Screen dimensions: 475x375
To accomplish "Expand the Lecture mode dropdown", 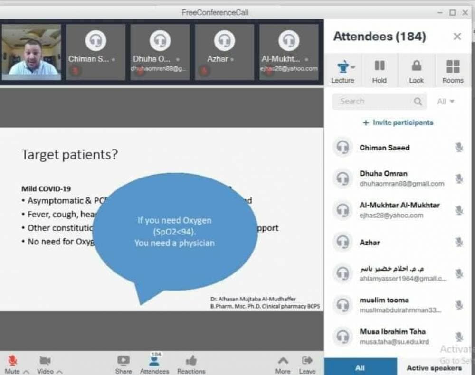I will pos(343,66).
